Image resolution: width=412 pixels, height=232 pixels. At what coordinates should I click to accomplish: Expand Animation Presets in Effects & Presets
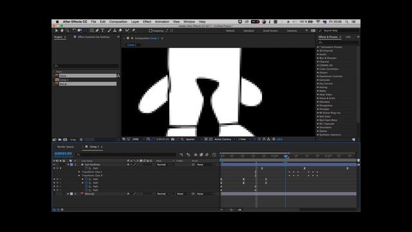coord(318,47)
